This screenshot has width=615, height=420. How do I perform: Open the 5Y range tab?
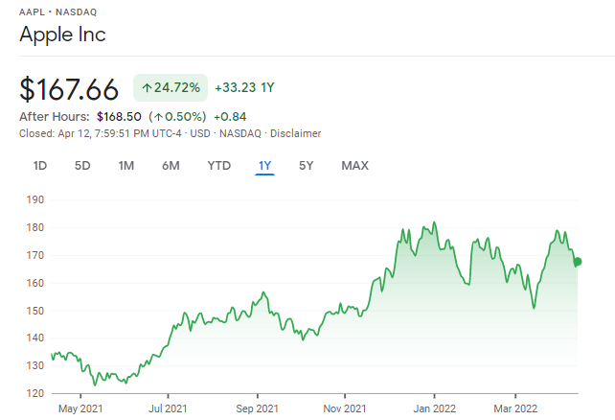click(x=307, y=166)
